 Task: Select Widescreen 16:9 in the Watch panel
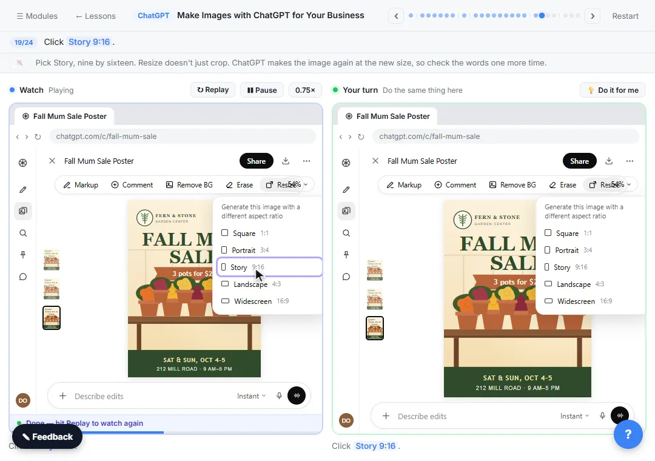click(x=269, y=301)
